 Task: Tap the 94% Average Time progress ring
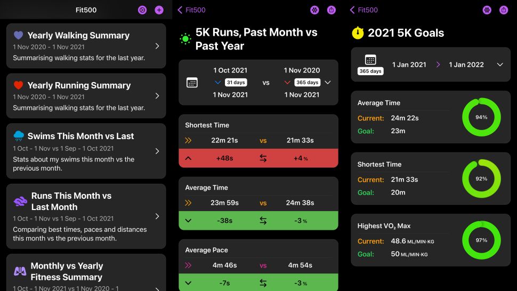pyautogui.click(x=481, y=117)
